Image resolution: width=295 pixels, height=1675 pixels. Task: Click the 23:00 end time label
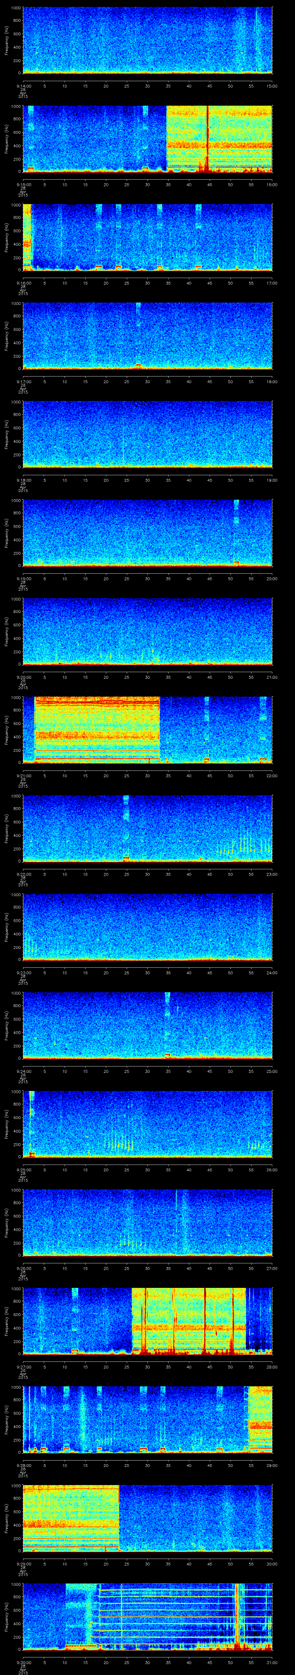pyautogui.click(x=272, y=874)
